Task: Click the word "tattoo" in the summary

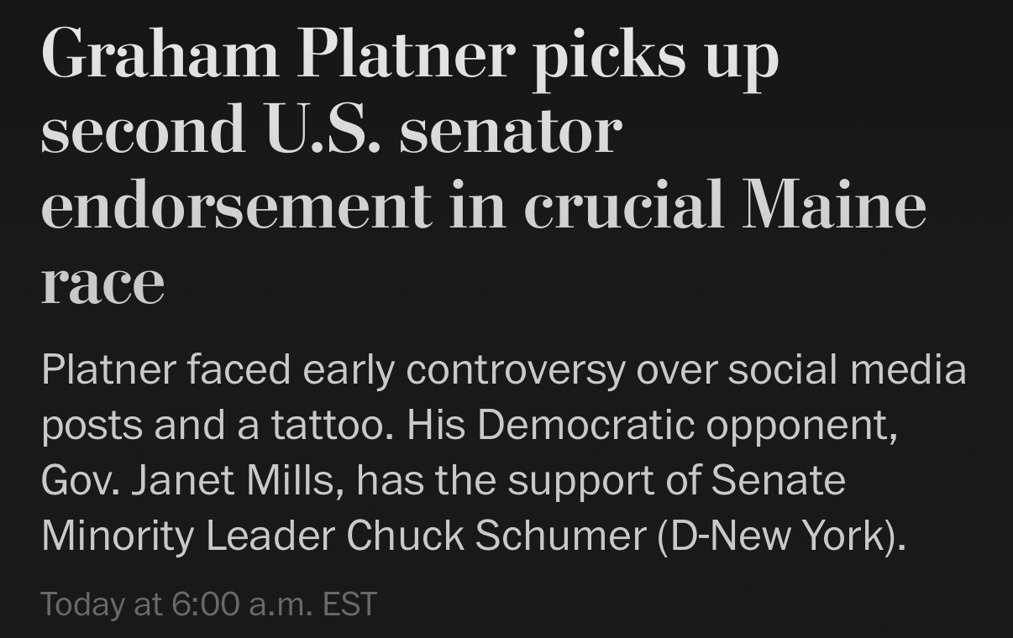Action: click(331, 426)
